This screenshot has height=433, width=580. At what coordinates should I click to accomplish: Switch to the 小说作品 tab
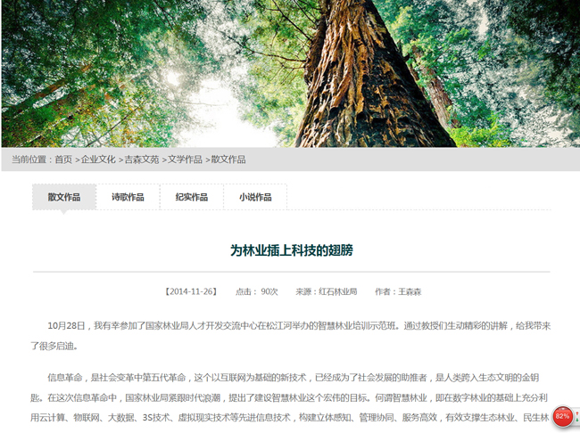coord(255,197)
